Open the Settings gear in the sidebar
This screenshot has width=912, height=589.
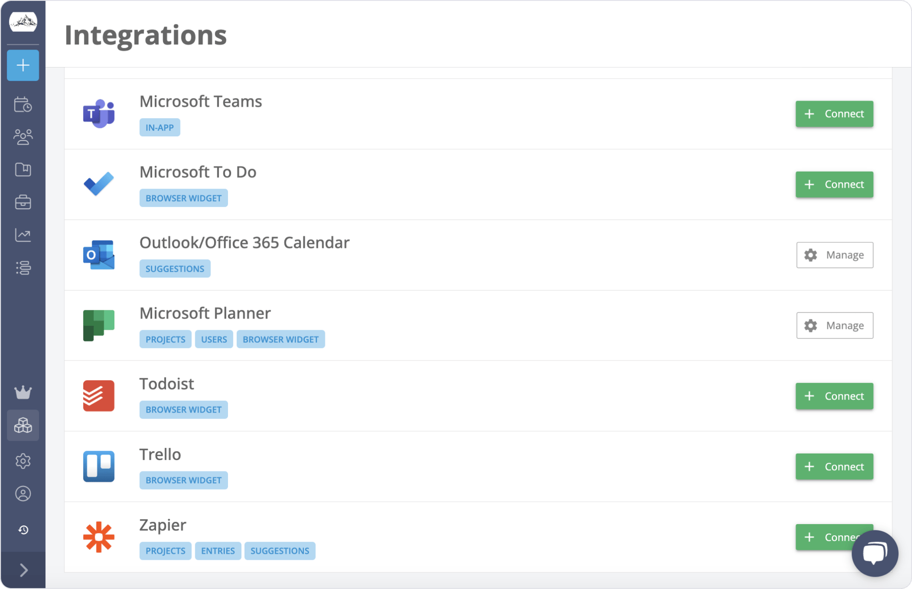click(23, 461)
